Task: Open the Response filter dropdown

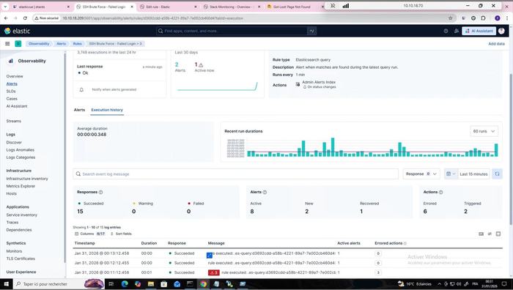Action: point(421,174)
